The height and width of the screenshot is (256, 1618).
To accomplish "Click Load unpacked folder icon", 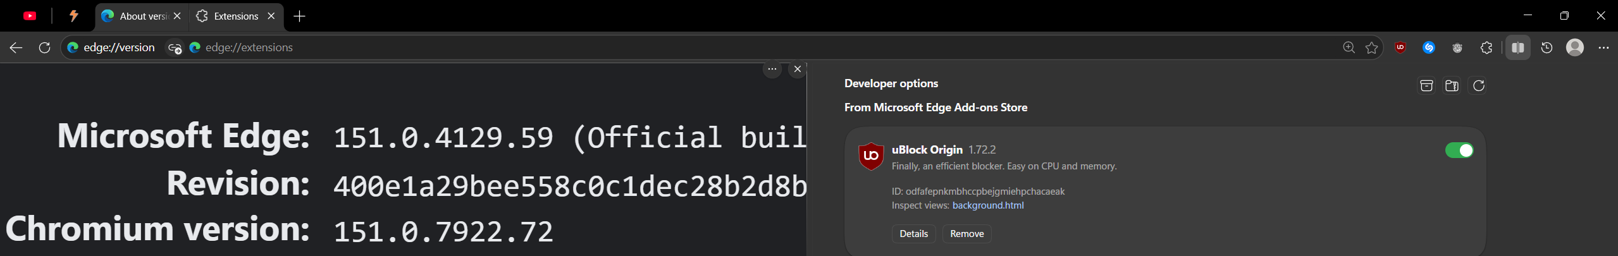I will pyautogui.click(x=1452, y=85).
